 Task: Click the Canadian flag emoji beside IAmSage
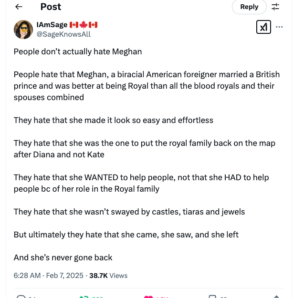tap(84, 25)
